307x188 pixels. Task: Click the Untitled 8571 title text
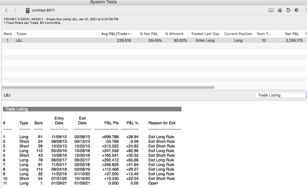pos(43,11)
